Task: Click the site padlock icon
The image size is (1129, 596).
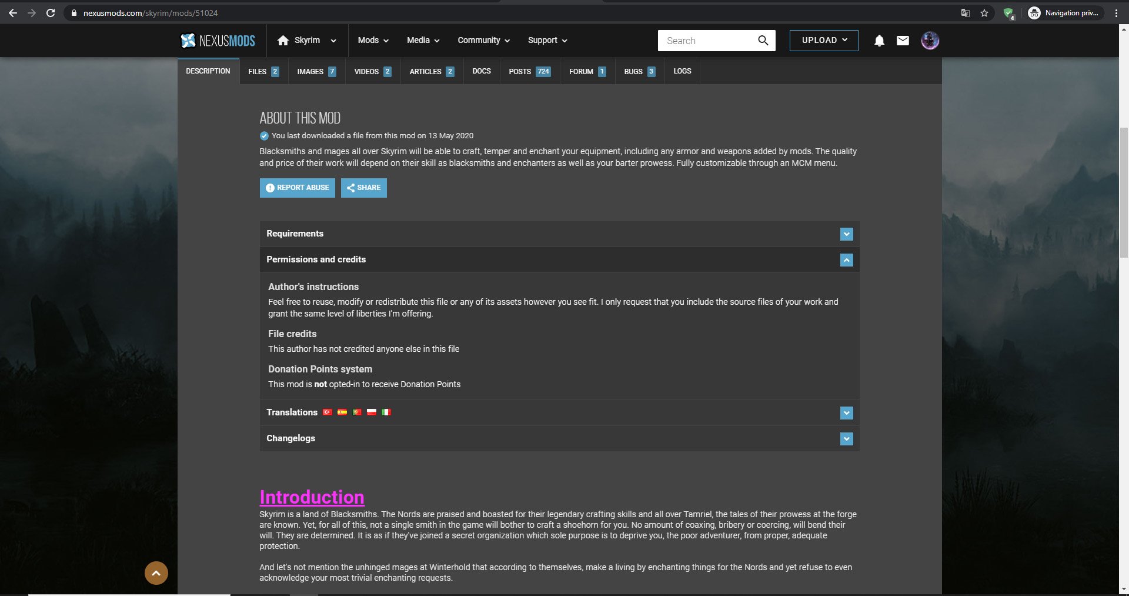Action: click(x=74, y=13)
